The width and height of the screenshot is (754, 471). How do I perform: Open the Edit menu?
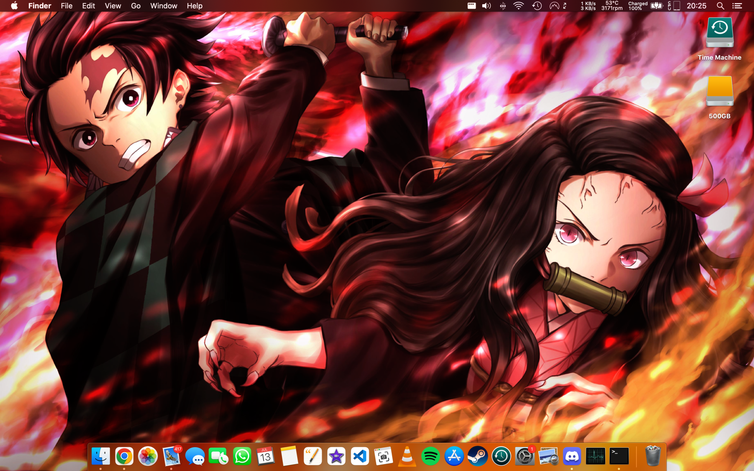click(89, 6)
